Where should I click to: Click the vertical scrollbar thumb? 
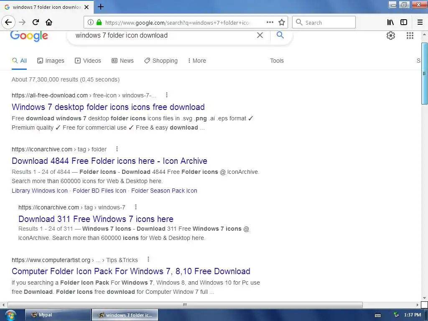tap(424, 74)
